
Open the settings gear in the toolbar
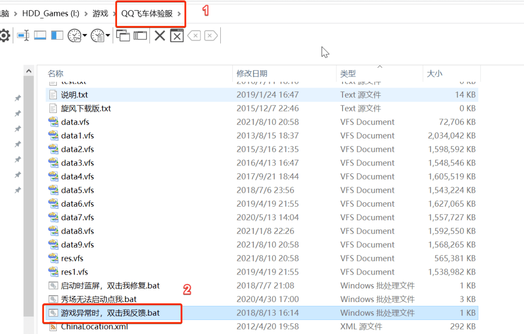click(5, 35)
